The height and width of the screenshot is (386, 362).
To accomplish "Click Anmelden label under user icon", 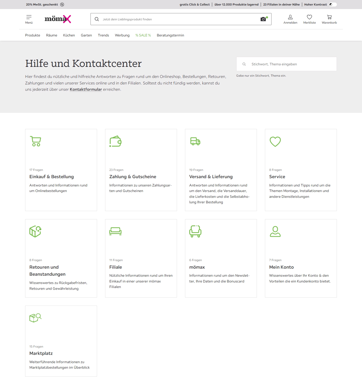I will click(290, 23).
